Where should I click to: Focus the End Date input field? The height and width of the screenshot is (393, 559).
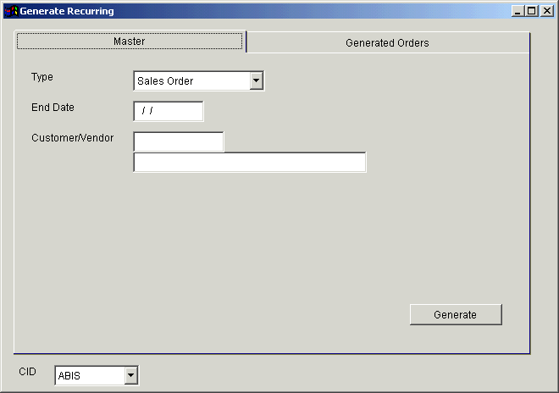[x=168, y=112]
